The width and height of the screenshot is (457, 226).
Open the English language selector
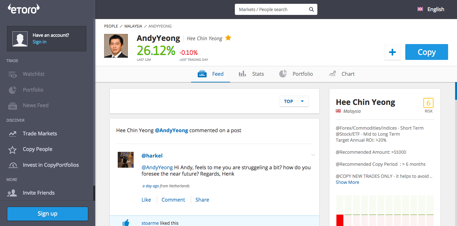[x=431, y=10]
